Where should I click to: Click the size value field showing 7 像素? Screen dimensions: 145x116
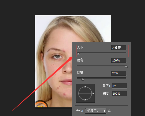pyautogui.click(x=119, y=48)
